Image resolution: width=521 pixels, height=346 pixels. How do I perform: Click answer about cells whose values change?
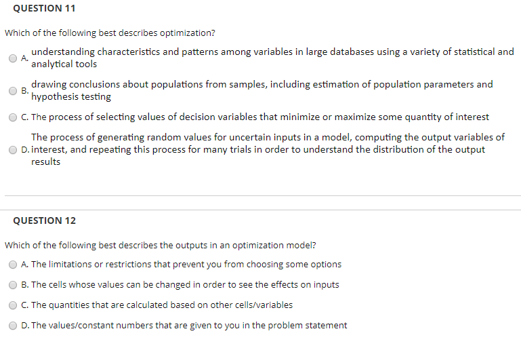[185, 284]
